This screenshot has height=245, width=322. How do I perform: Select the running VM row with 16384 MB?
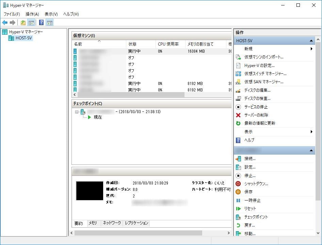[152, 51]
